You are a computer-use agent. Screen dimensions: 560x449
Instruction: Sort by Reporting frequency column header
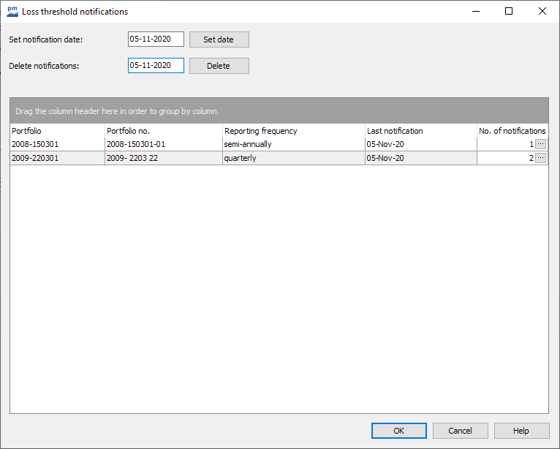tap(293, 131)
